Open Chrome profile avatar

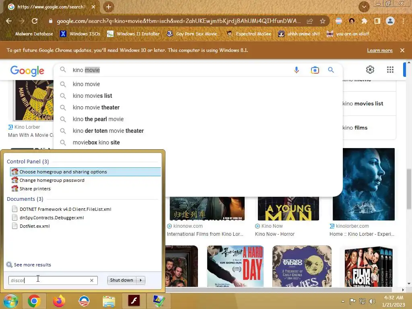coord(390,21)
